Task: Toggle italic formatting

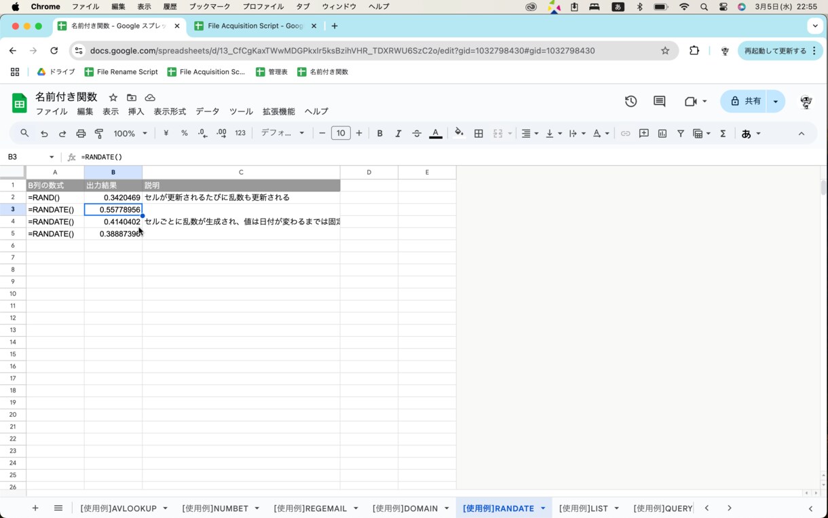Action: pyautogui.click(x=398, y=134)
